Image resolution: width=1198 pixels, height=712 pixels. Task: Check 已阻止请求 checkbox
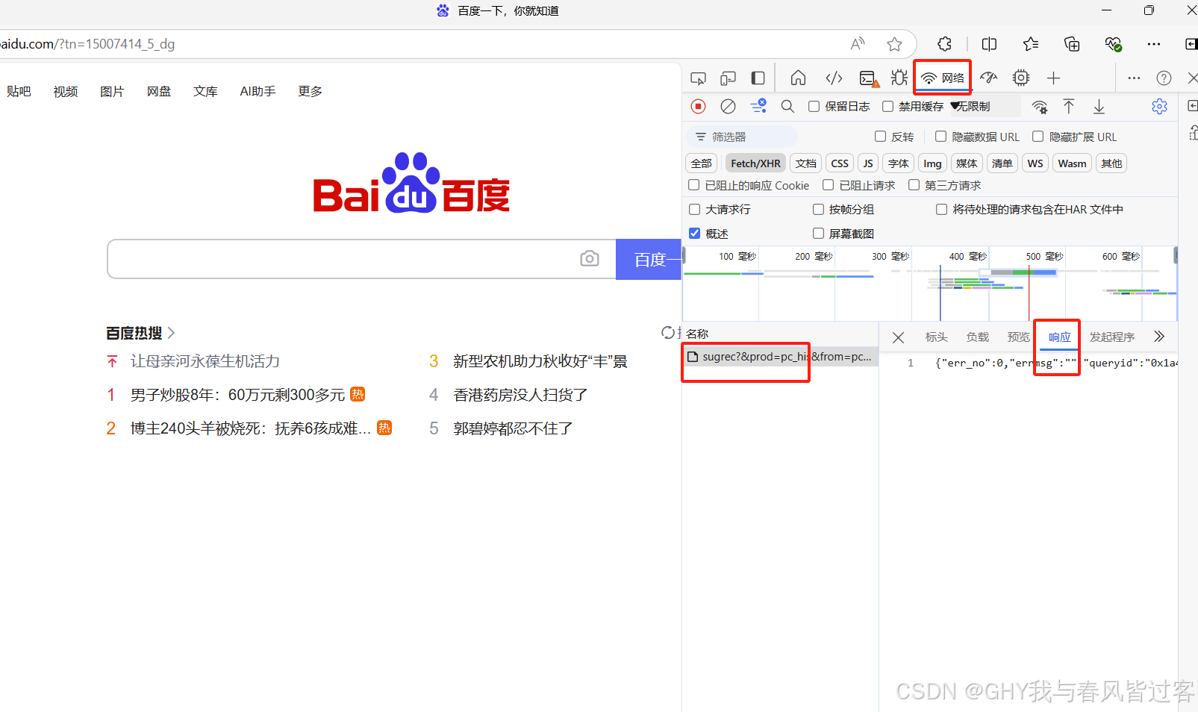point(829,185)
